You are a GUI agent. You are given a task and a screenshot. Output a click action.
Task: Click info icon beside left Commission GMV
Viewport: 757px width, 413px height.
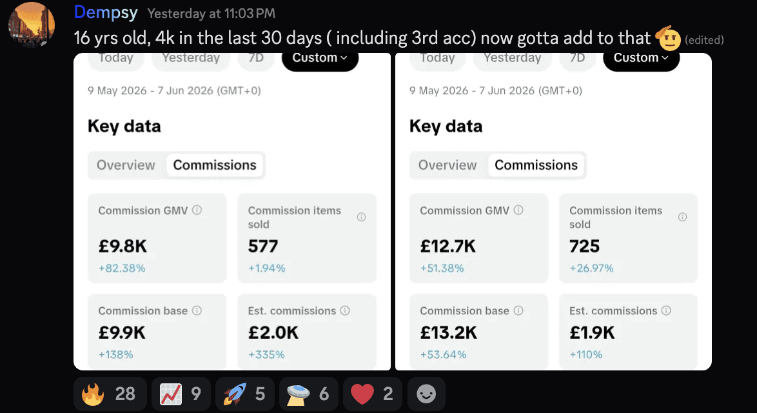[x=197, y=210]
